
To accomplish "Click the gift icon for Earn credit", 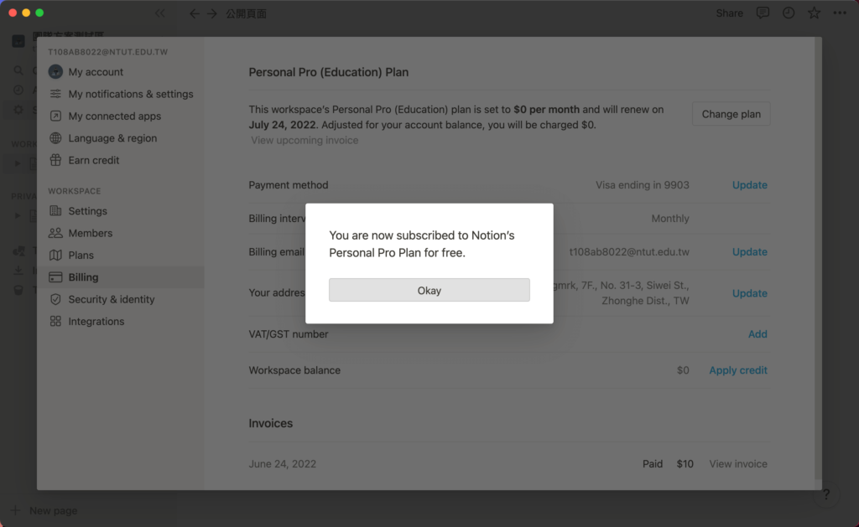I will [55, 160].
